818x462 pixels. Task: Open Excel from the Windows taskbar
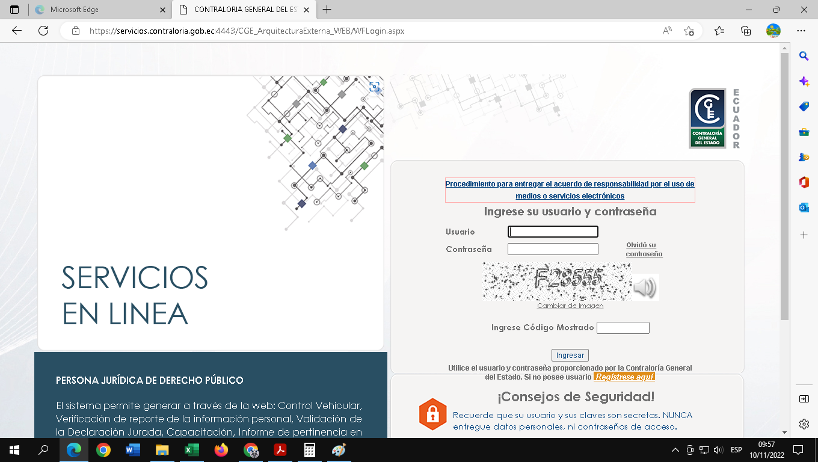[x=192, y=450]
